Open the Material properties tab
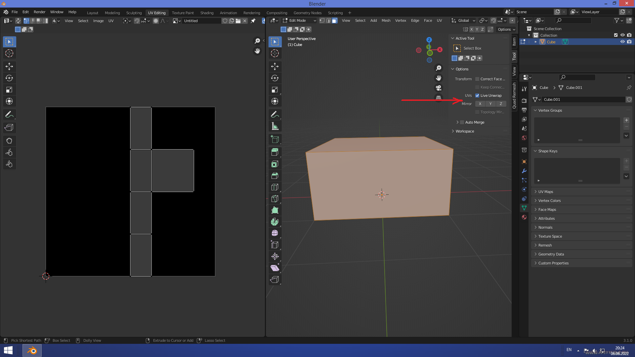635x357 pixels. (524, 217)
